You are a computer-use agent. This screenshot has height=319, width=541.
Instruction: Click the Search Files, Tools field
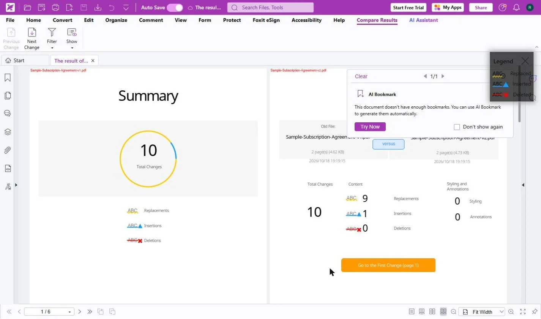point(270,7)
